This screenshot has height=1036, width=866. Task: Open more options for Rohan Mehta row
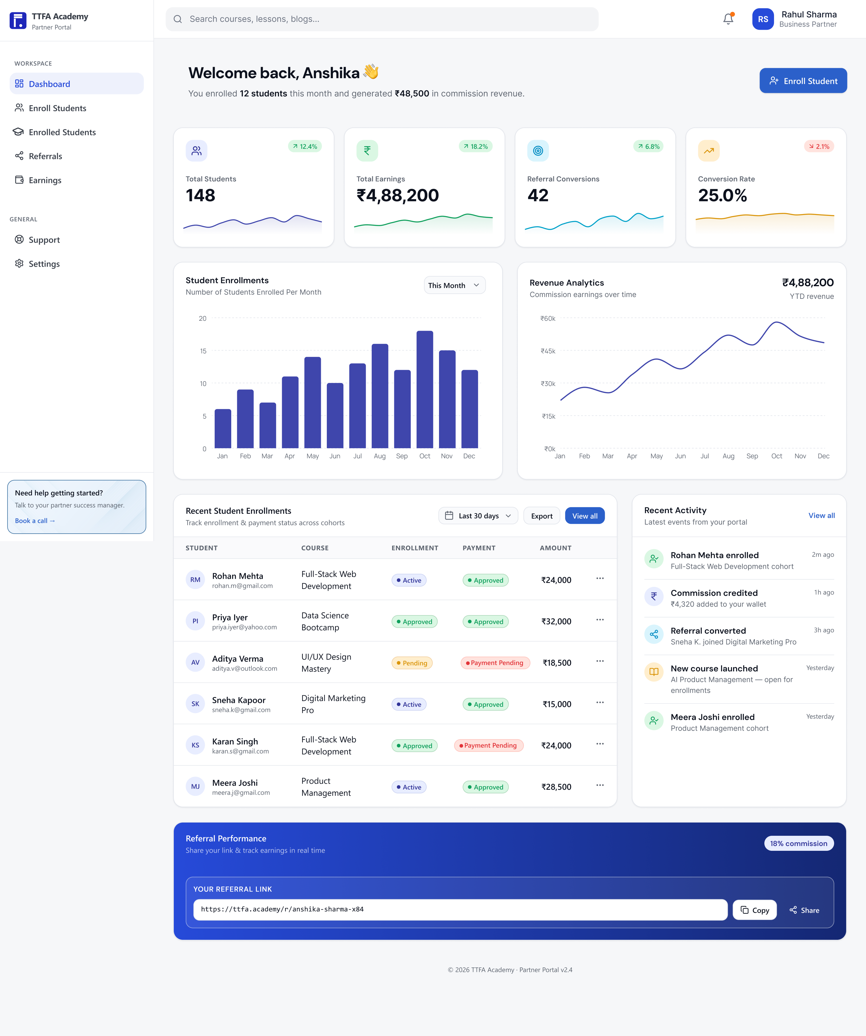pos(600,578)
